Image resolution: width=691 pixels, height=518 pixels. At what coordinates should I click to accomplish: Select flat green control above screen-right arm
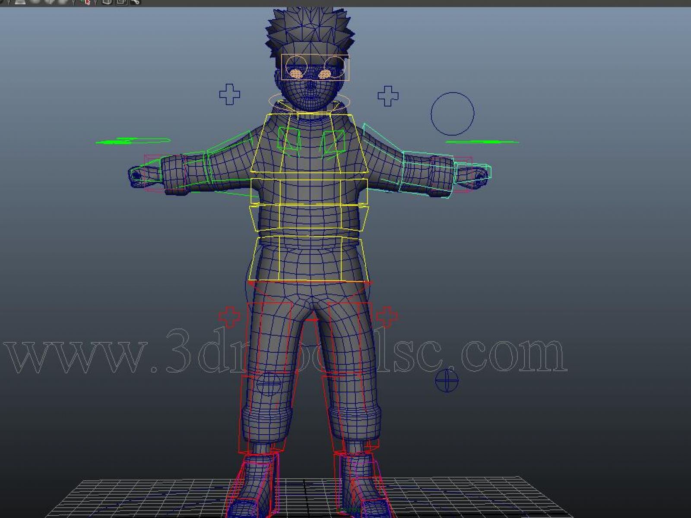pyautogui.click(x=482, y=142)
